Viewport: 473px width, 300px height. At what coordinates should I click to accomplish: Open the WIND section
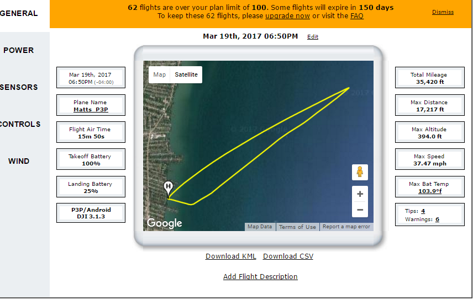(x=19, y=161)
